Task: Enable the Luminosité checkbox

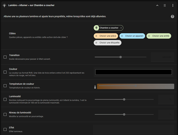Action: (5, 99)
